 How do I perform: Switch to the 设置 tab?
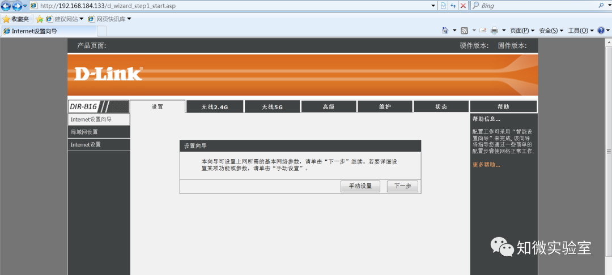click(158, 106)
